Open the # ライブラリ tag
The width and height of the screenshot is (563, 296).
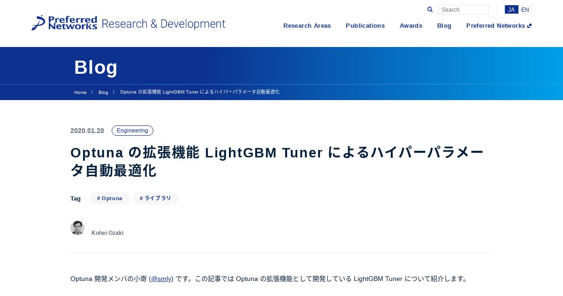coord(156,198)
